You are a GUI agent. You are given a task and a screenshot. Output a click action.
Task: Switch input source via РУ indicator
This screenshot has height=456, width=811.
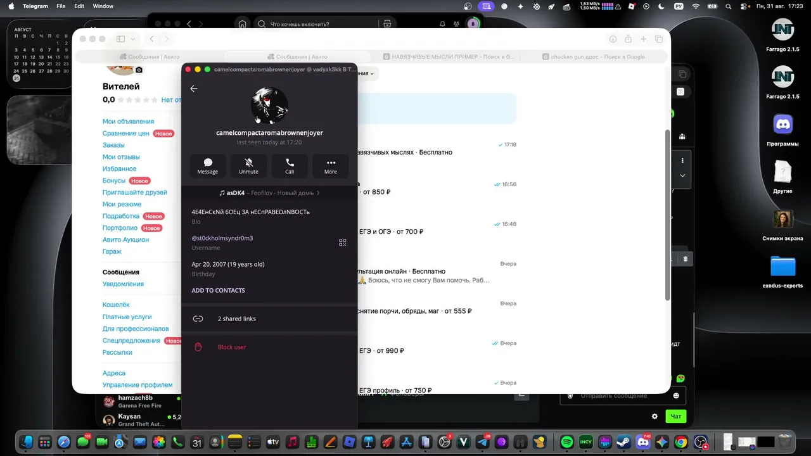pos(679,6)
